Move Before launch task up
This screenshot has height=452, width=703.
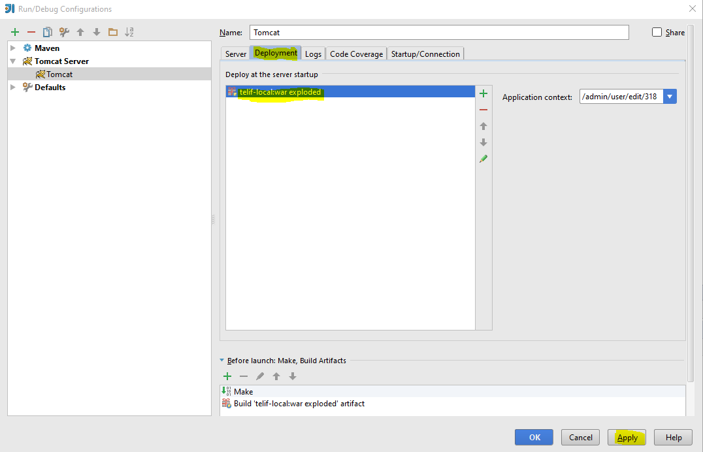coord(276,376)
